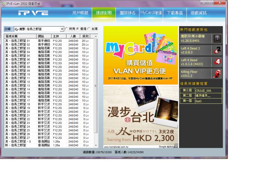Click the 區域人數:14225/34290 status text

coord(129,152)
